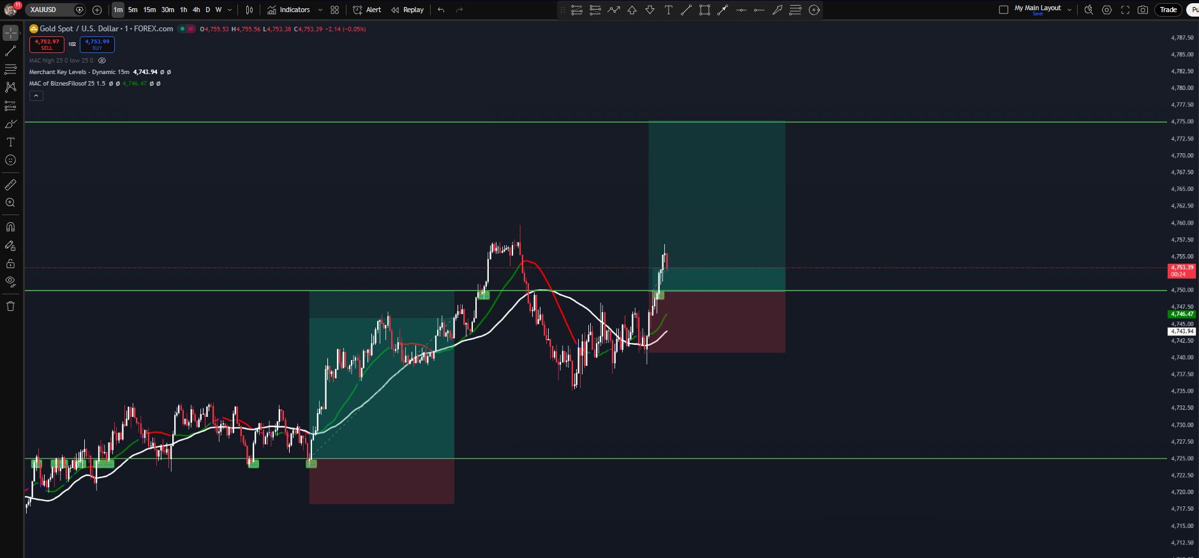The height and width of the screenshot is (558, 1199).
Task: Pick the ruler measure tool
Action: pos(10,185)
